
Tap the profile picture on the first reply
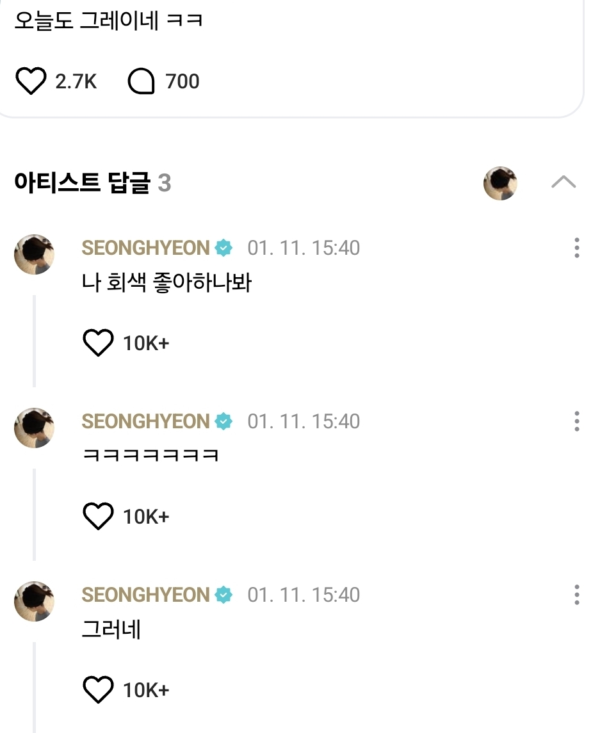(34, 254)
